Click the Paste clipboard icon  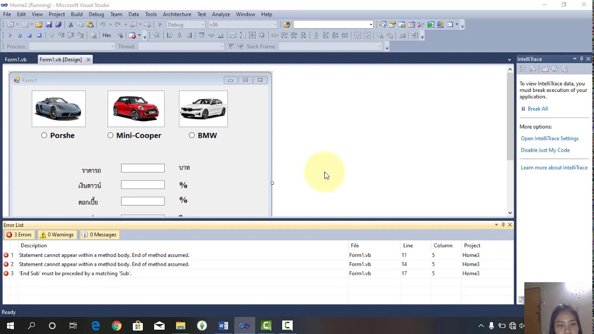coord(90,25)
